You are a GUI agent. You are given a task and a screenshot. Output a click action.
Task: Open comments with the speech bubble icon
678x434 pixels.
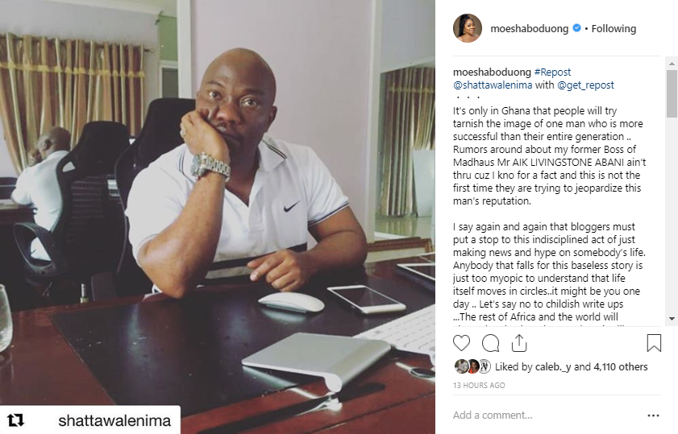(491, 343)
